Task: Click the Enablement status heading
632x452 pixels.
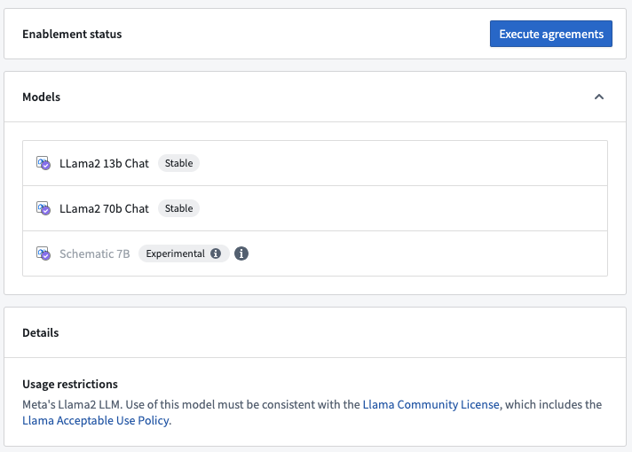Action: tap(72, 35)
